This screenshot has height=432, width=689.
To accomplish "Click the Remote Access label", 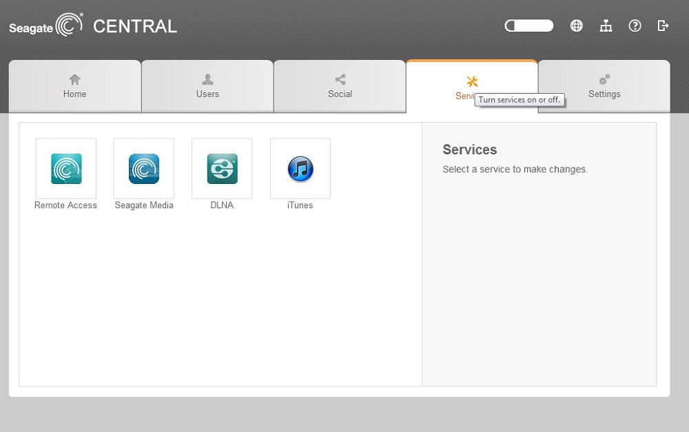I will coord(65,205).
